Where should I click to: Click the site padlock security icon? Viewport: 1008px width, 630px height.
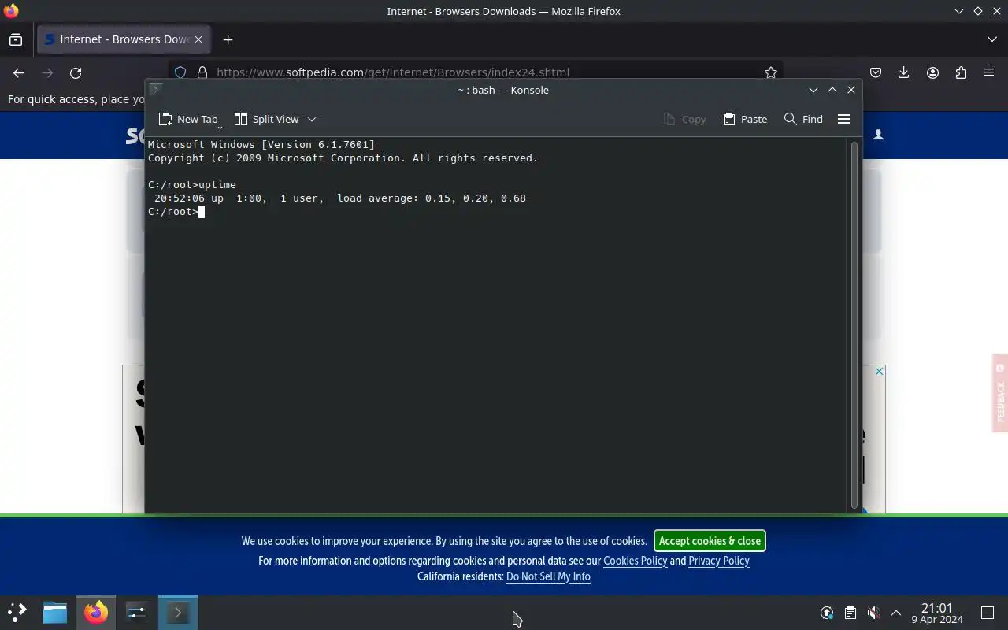coord(202,72)
